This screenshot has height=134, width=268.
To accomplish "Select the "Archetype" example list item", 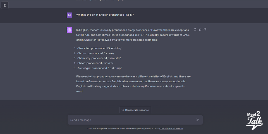I will 99,68.
